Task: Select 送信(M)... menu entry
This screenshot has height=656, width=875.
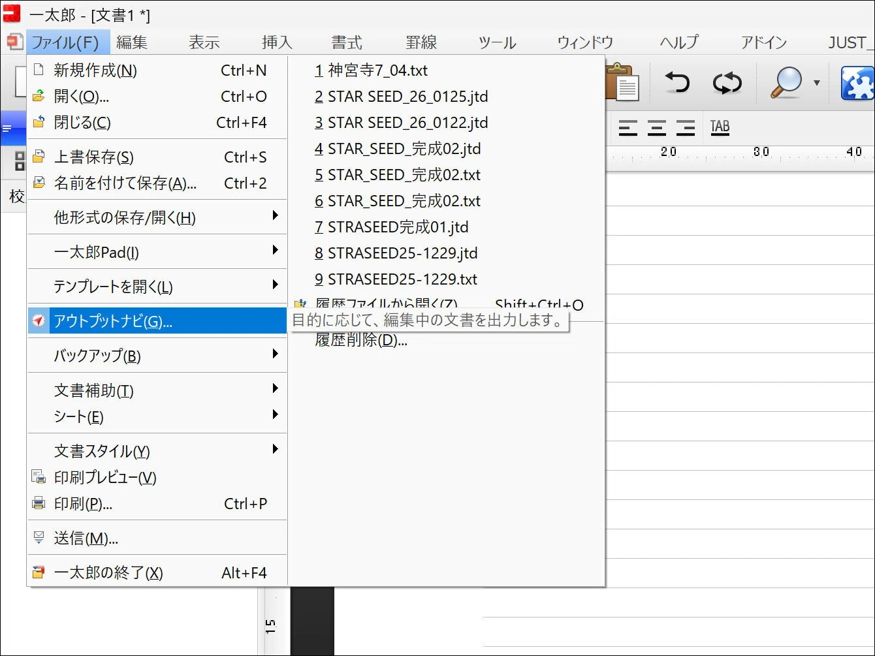Action: coord(157,538)
